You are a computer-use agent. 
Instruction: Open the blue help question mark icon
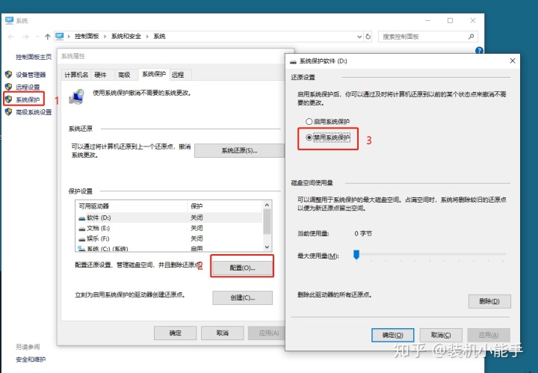(479, 50)
